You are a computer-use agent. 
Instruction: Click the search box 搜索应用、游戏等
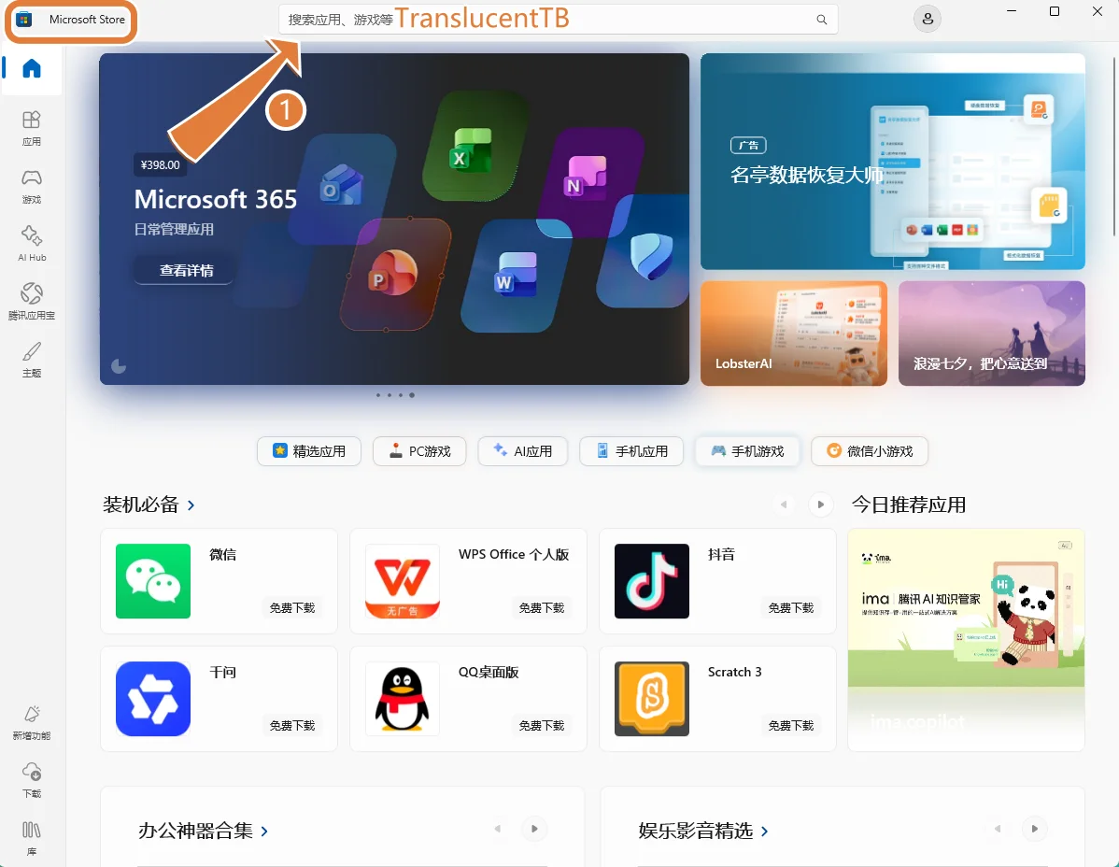(x=558, y=20)
